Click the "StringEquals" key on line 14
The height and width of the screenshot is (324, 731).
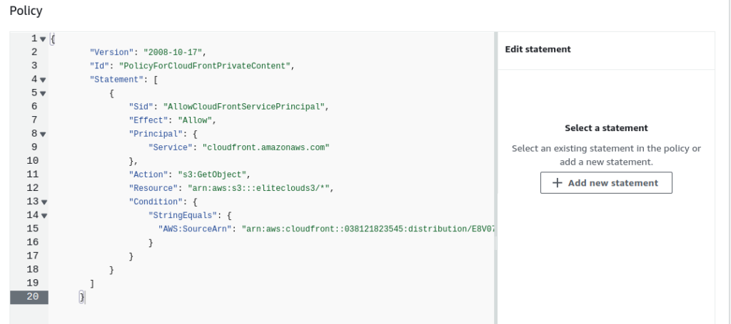tap(183, 215)
